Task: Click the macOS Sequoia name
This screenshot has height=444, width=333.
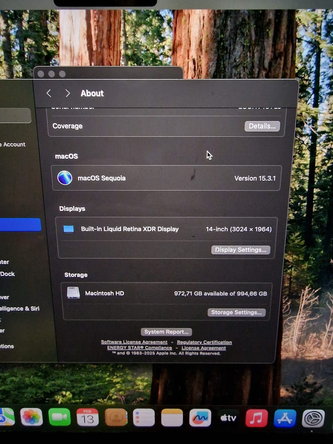Action: (102, 178)
